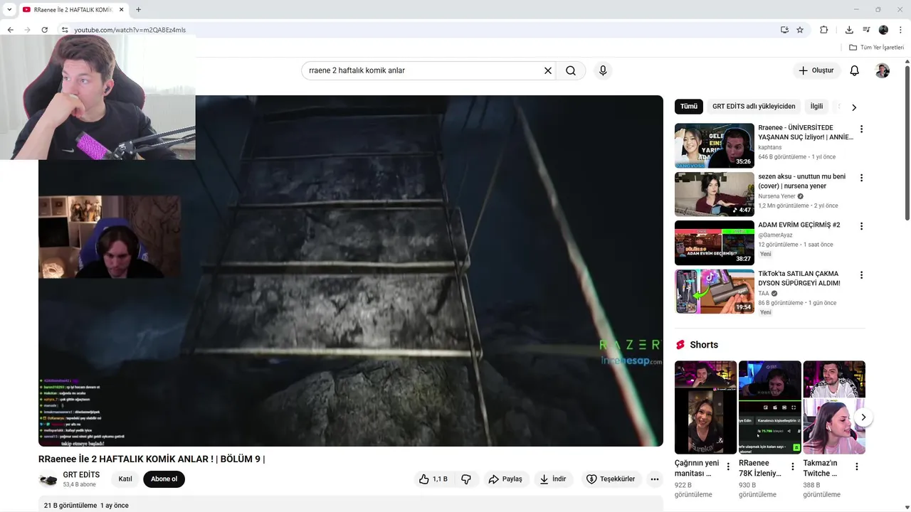
Task: Click the Chrome address bar URL
Action: pyautogui.click(x=130, y=30)
